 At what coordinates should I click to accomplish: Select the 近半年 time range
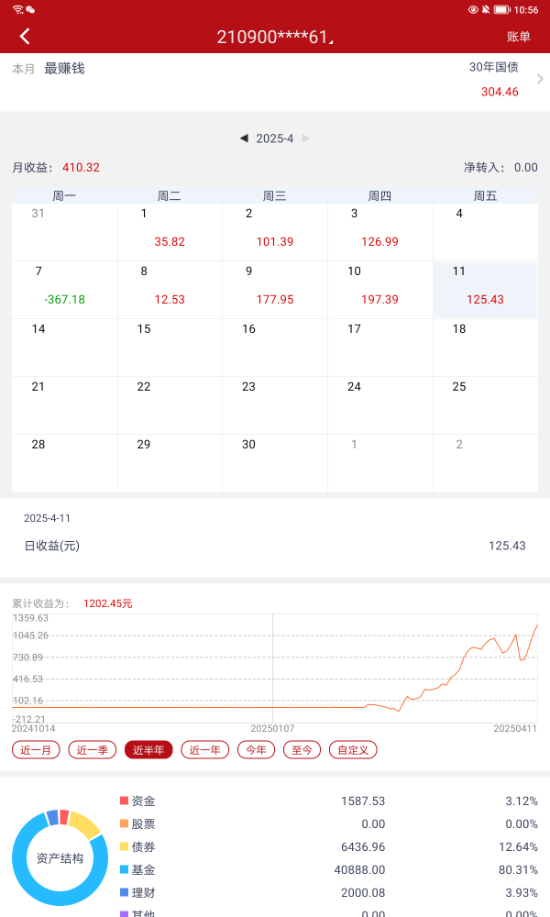click(x=148, y=750)
